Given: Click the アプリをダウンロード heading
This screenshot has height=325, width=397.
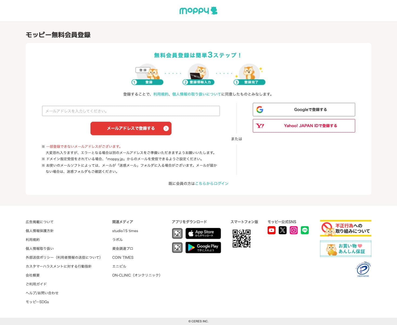Looking at the screenshot, I should (x=189, y=222).
